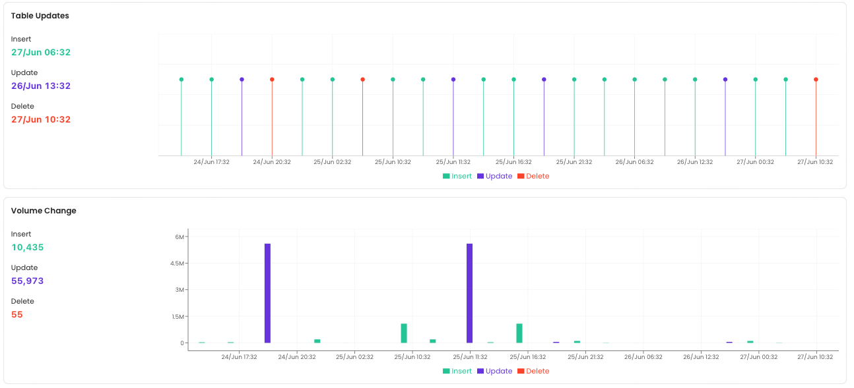Click the green Insert legend square in Volume Change
Image resolution: width=854 pixels, height=388 pixels.
447,371
